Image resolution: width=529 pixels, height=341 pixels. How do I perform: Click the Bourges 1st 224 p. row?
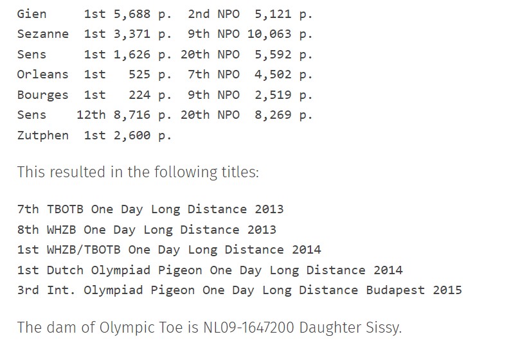[165, 94]
